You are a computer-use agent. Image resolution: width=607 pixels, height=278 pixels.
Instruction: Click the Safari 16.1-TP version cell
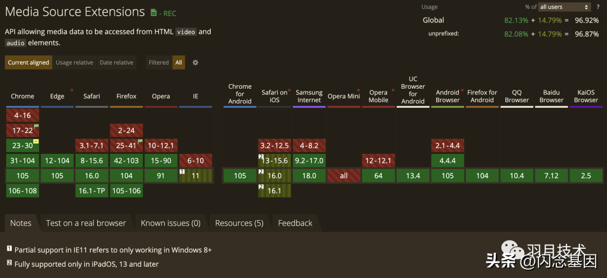92,190
